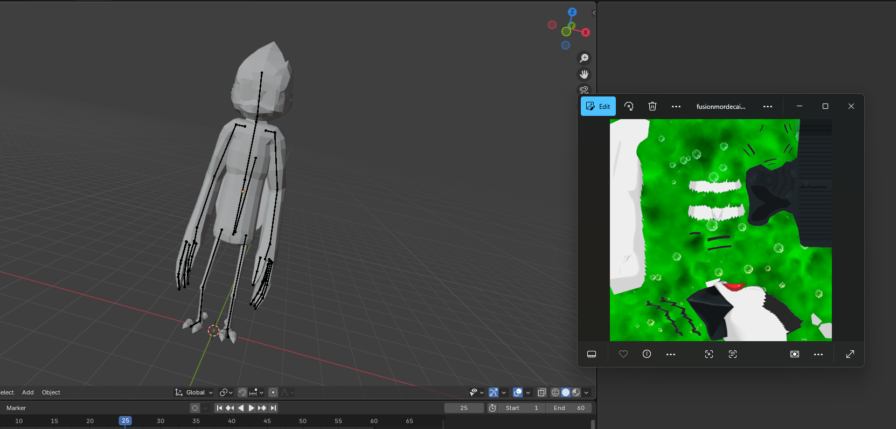Enter fullscreen view in the Photos window
Screen dimensions: 896x429
[850, 354]
